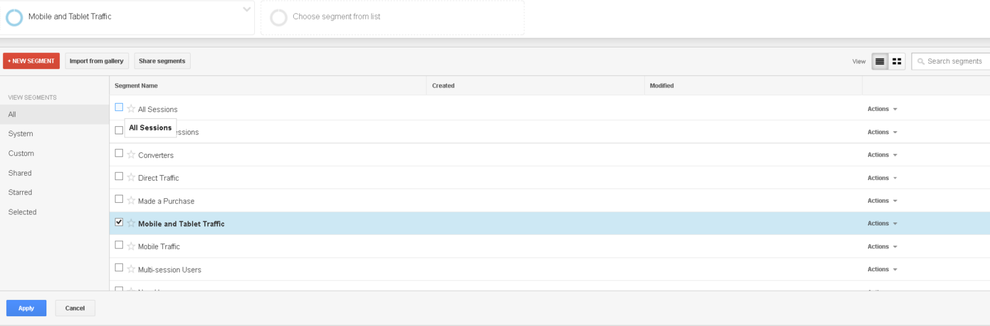Switch to grid view layout
Image resolution: width=990 pixels, height=326 pixels.
(897, 62)
